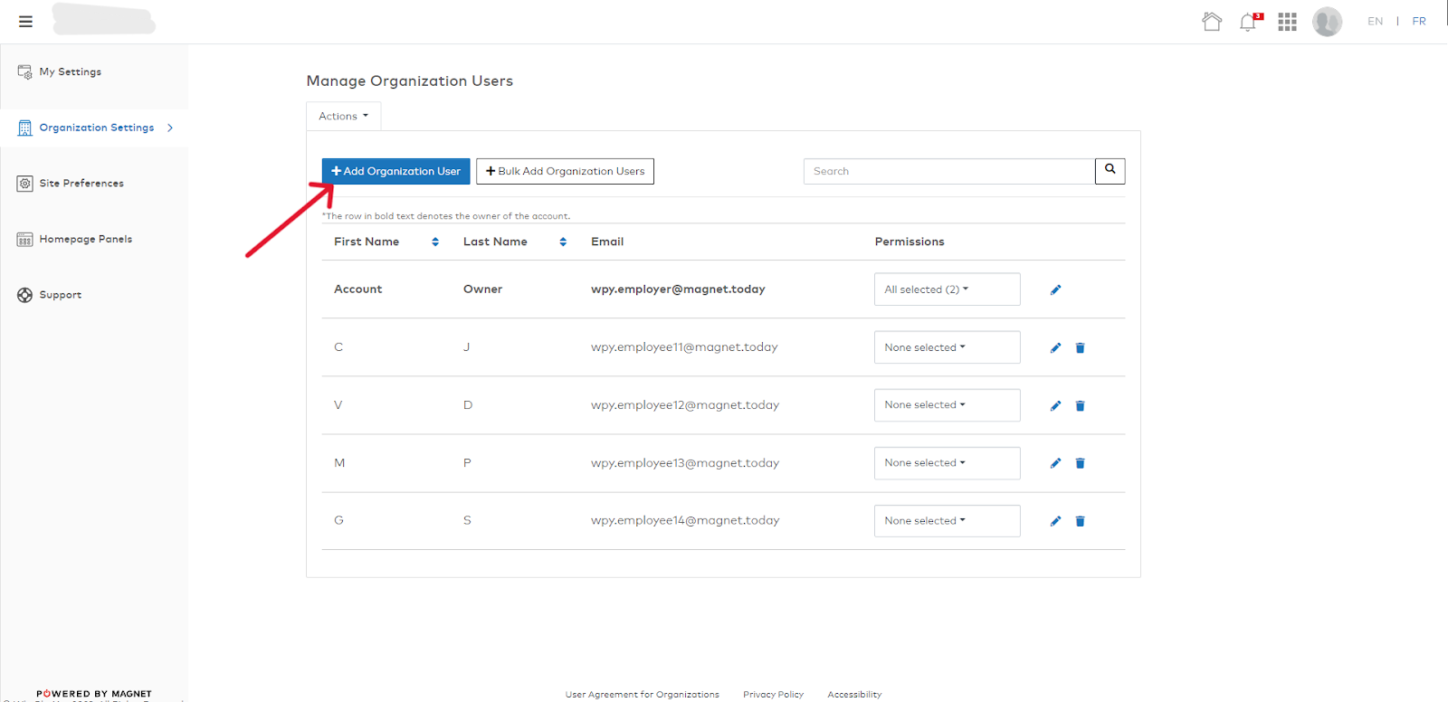The width and height of the screenshot is (1448, 702).
Task: Click the search magnifier button
Action: pyautogui.click(x=1110, y=171)
